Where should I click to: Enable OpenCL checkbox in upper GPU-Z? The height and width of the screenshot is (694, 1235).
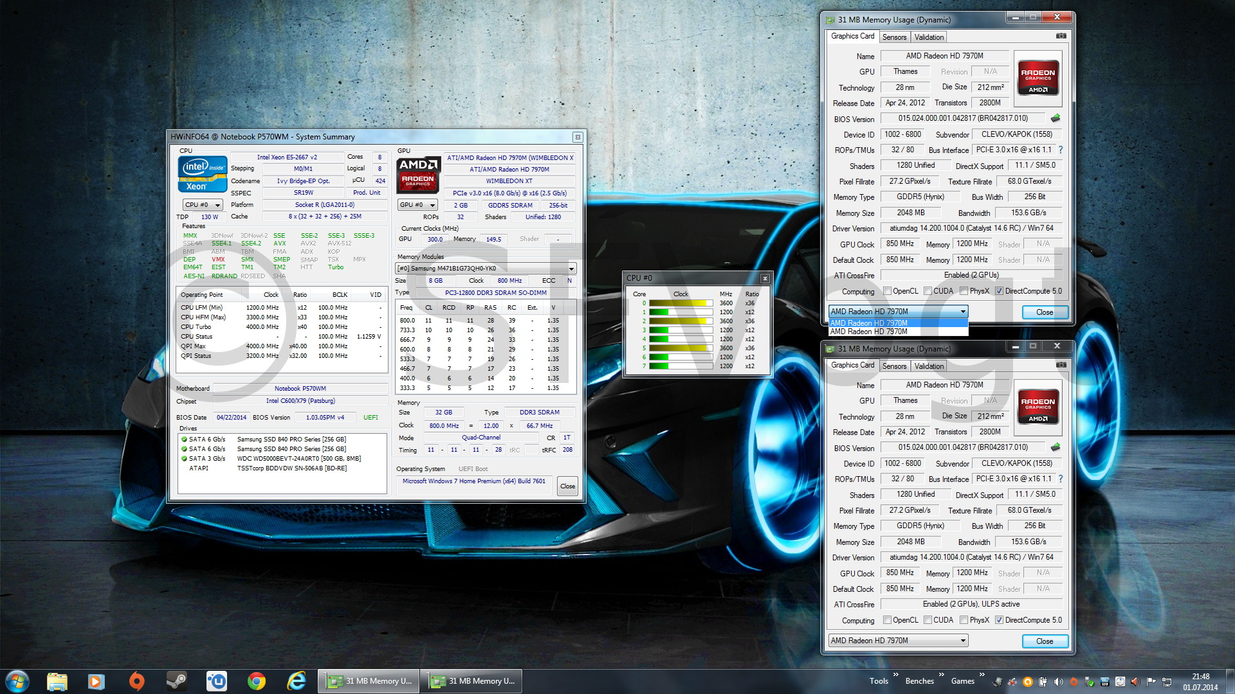pos(888,291)
